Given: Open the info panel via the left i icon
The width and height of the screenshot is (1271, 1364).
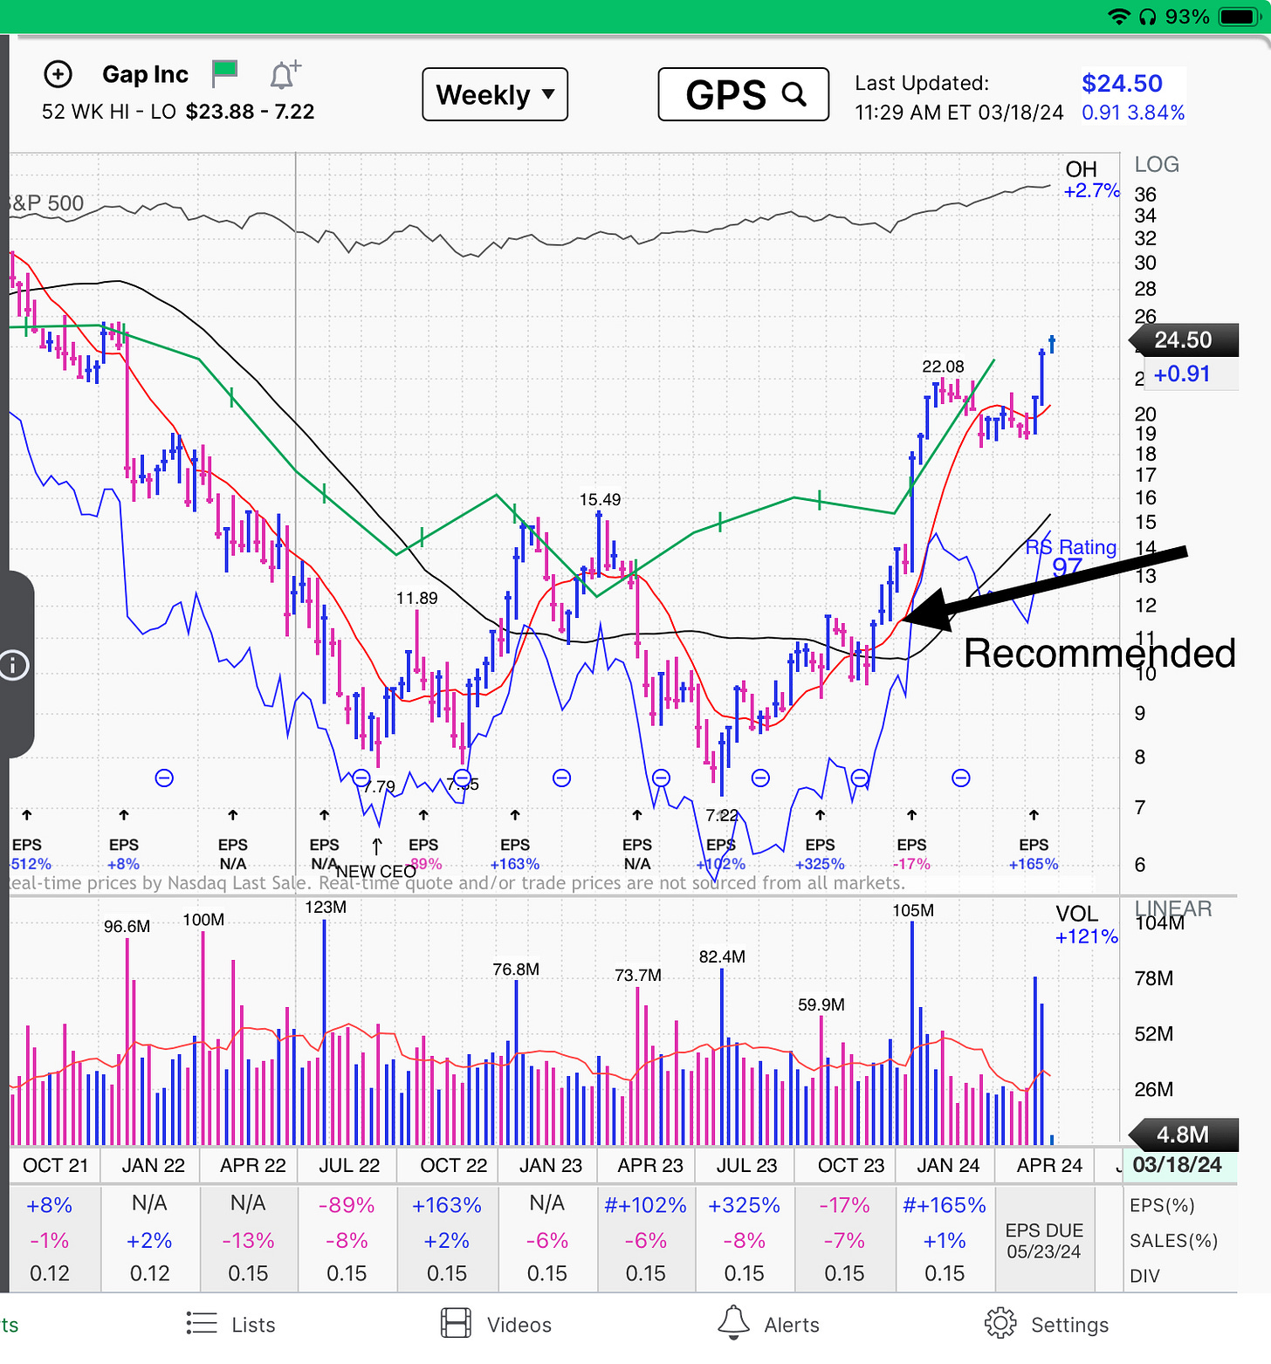Looking at the screenshot, I should (x=14, y=665).
